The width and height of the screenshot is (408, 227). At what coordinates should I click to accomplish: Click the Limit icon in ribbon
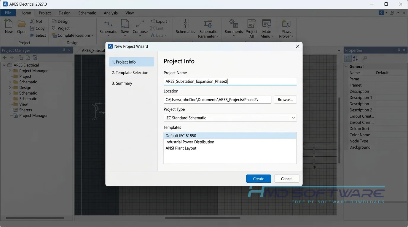pyautogui.click(x=153, y=28)
